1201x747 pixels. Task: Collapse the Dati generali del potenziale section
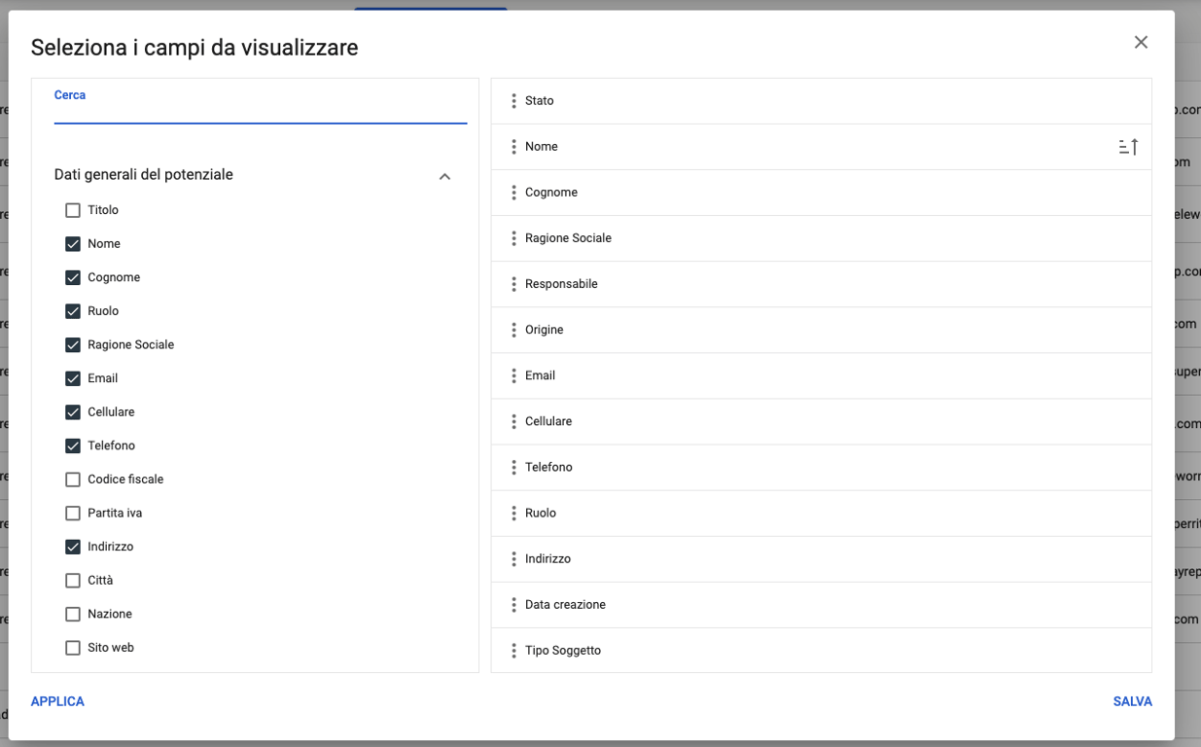444,176
